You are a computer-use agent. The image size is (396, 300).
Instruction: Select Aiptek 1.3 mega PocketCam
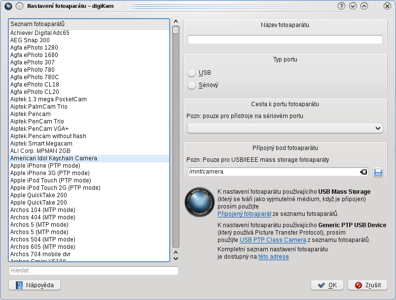pos(89,99)
